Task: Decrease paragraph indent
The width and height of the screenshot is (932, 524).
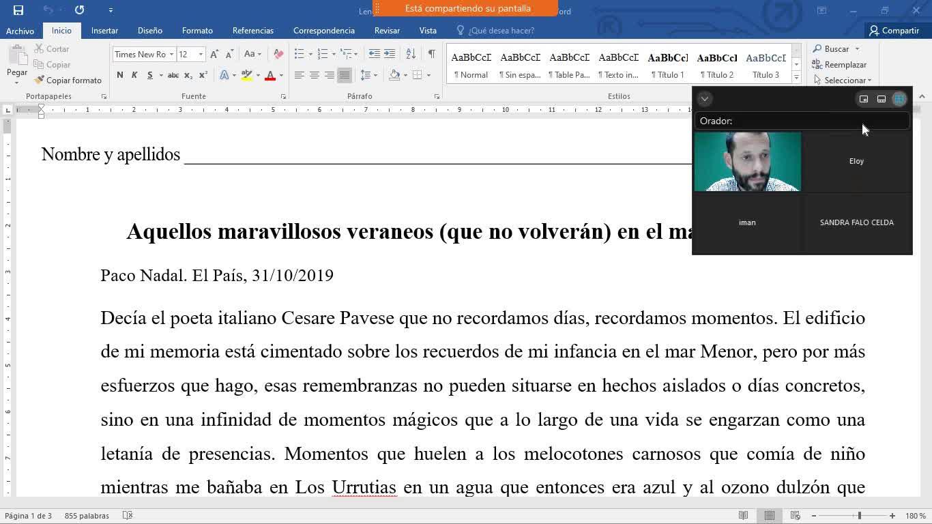Action: click(375, 54)
